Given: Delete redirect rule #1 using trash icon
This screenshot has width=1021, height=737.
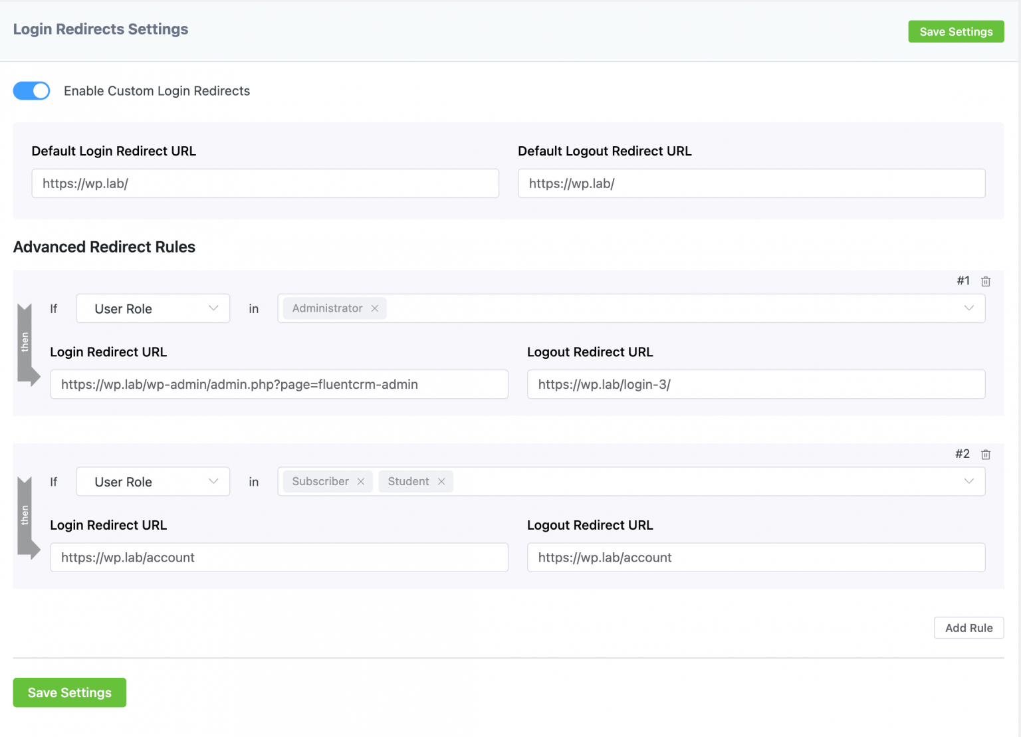Looking at the screenshot, I should (986, 280).
